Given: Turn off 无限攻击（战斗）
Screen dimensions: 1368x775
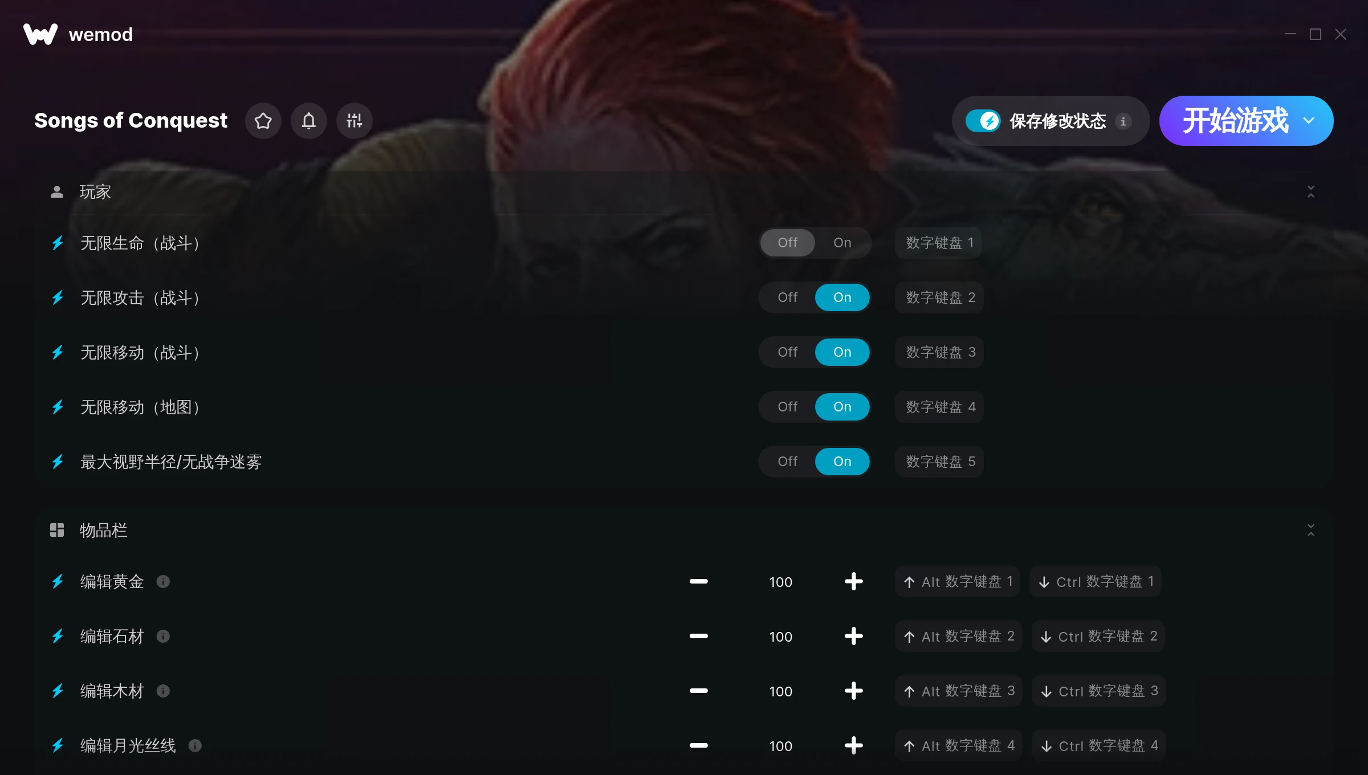Looking at the screenshot, I should (x=787, y=297).
